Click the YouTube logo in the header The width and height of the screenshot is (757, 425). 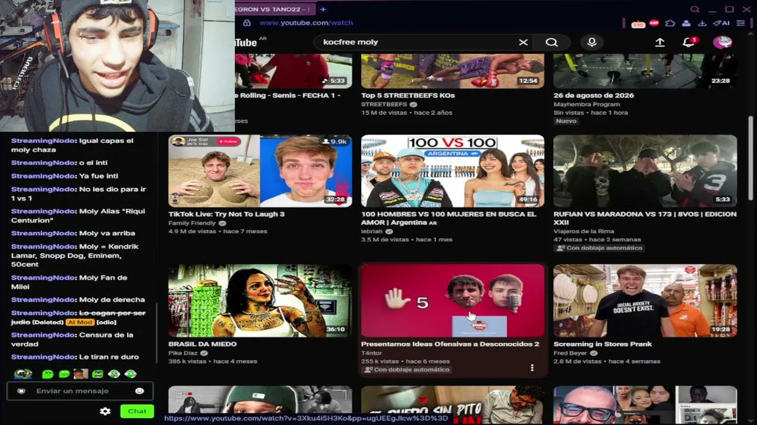point(247,42)
